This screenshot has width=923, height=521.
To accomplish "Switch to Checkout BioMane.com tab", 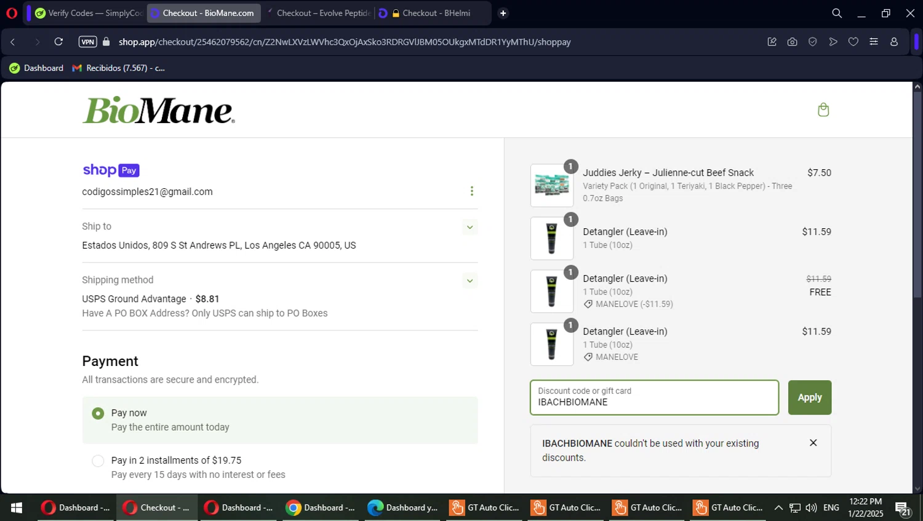I will tap(204, 13).
